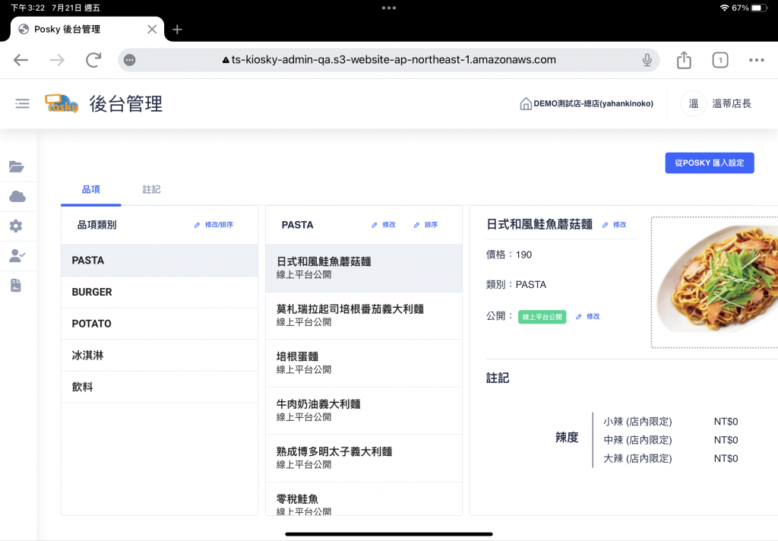This screenshot has height=541, width=778.
Task: Go back with the browser back arrow
Action: pos(21,60)
